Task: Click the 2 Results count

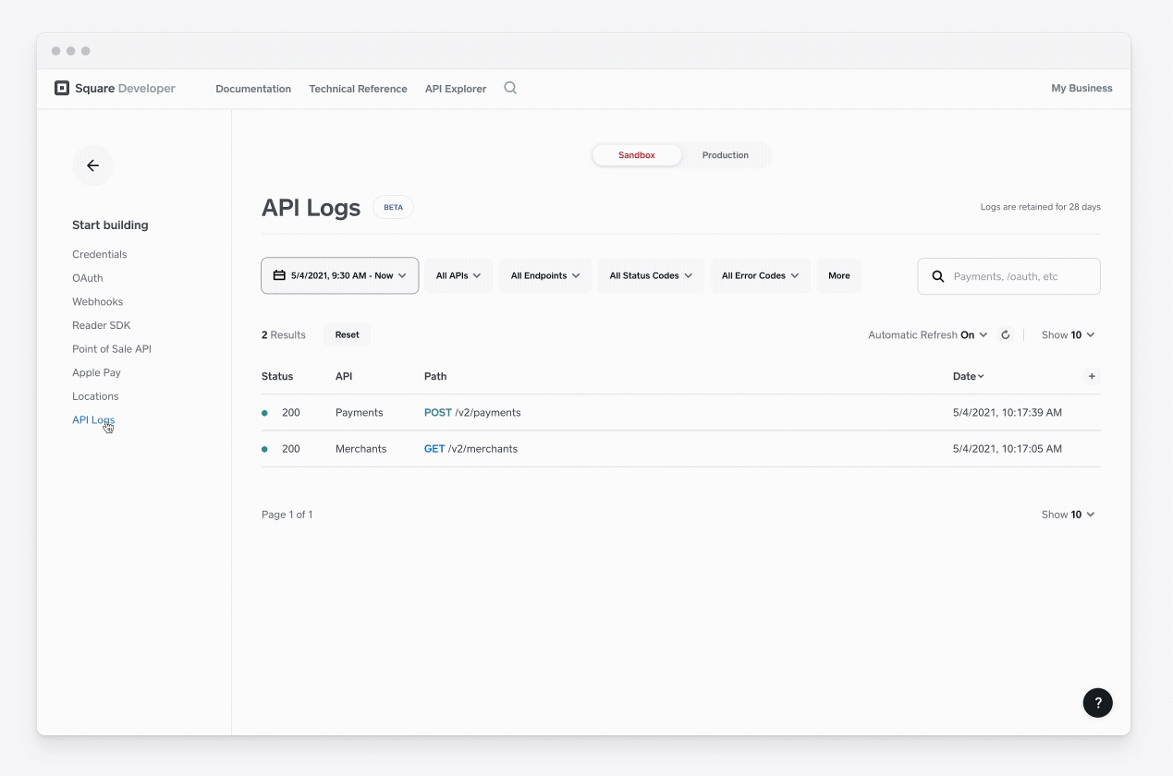Action: pos(284,335)
